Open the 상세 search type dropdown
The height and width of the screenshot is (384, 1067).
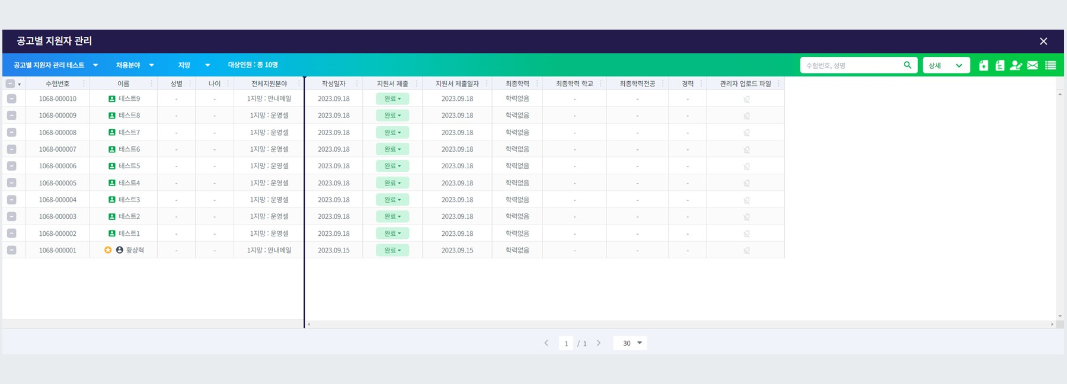[946, 65]
